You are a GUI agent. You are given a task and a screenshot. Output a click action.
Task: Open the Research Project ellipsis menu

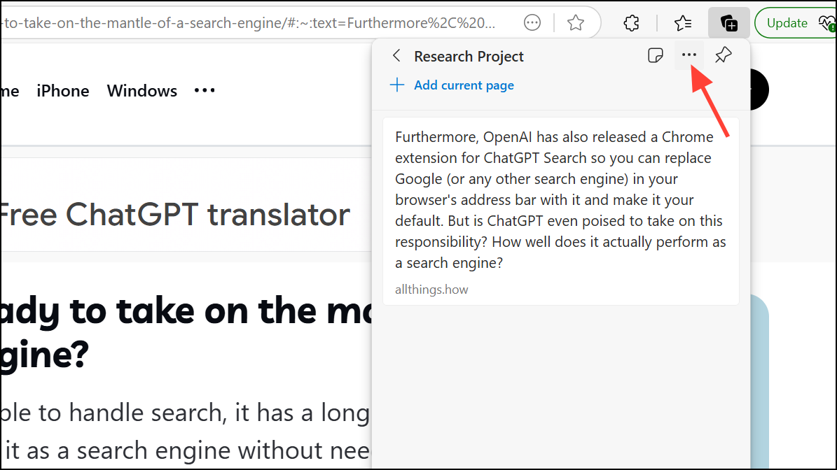tap(689, 55)
